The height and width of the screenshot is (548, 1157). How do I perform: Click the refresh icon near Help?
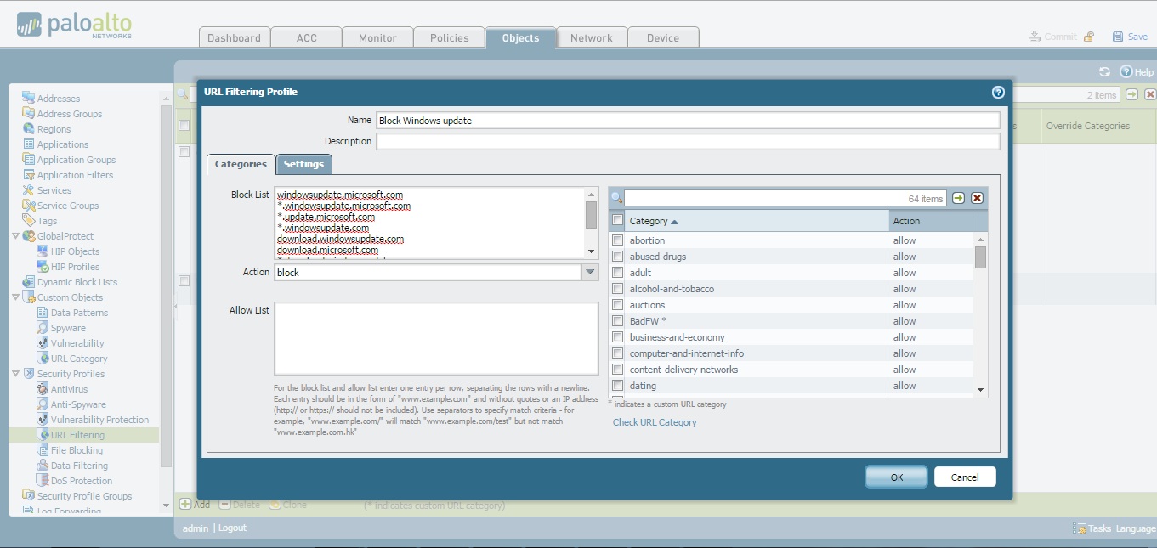[x=1104, y=72]
